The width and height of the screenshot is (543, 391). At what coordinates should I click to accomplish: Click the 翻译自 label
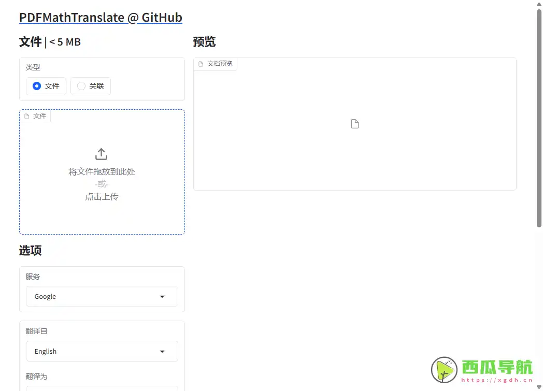[36, 331]
